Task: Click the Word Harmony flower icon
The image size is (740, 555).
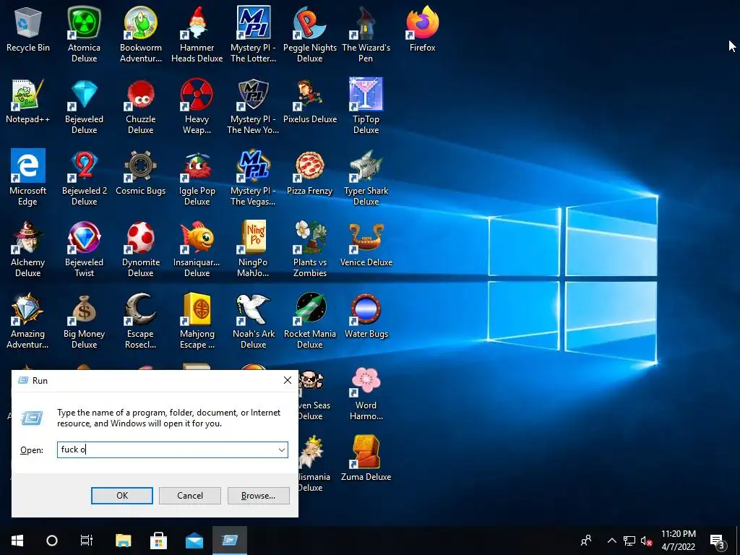Action: 366,392
